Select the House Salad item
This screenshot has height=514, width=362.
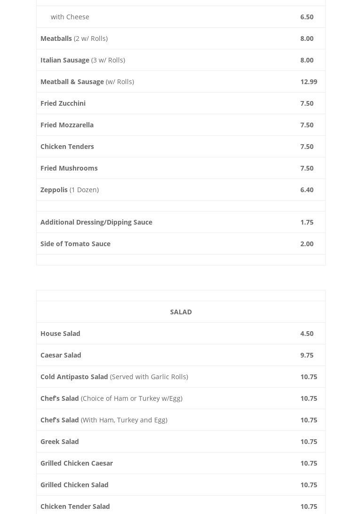(60, 334)
